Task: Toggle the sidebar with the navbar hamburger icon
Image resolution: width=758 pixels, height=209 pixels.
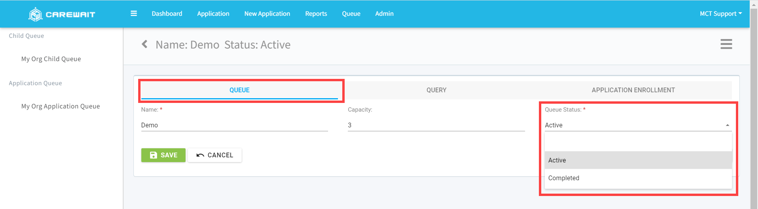Action: pos(134,13)
